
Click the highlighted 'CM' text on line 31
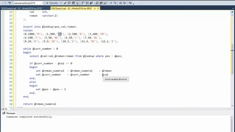click(59, 34)
